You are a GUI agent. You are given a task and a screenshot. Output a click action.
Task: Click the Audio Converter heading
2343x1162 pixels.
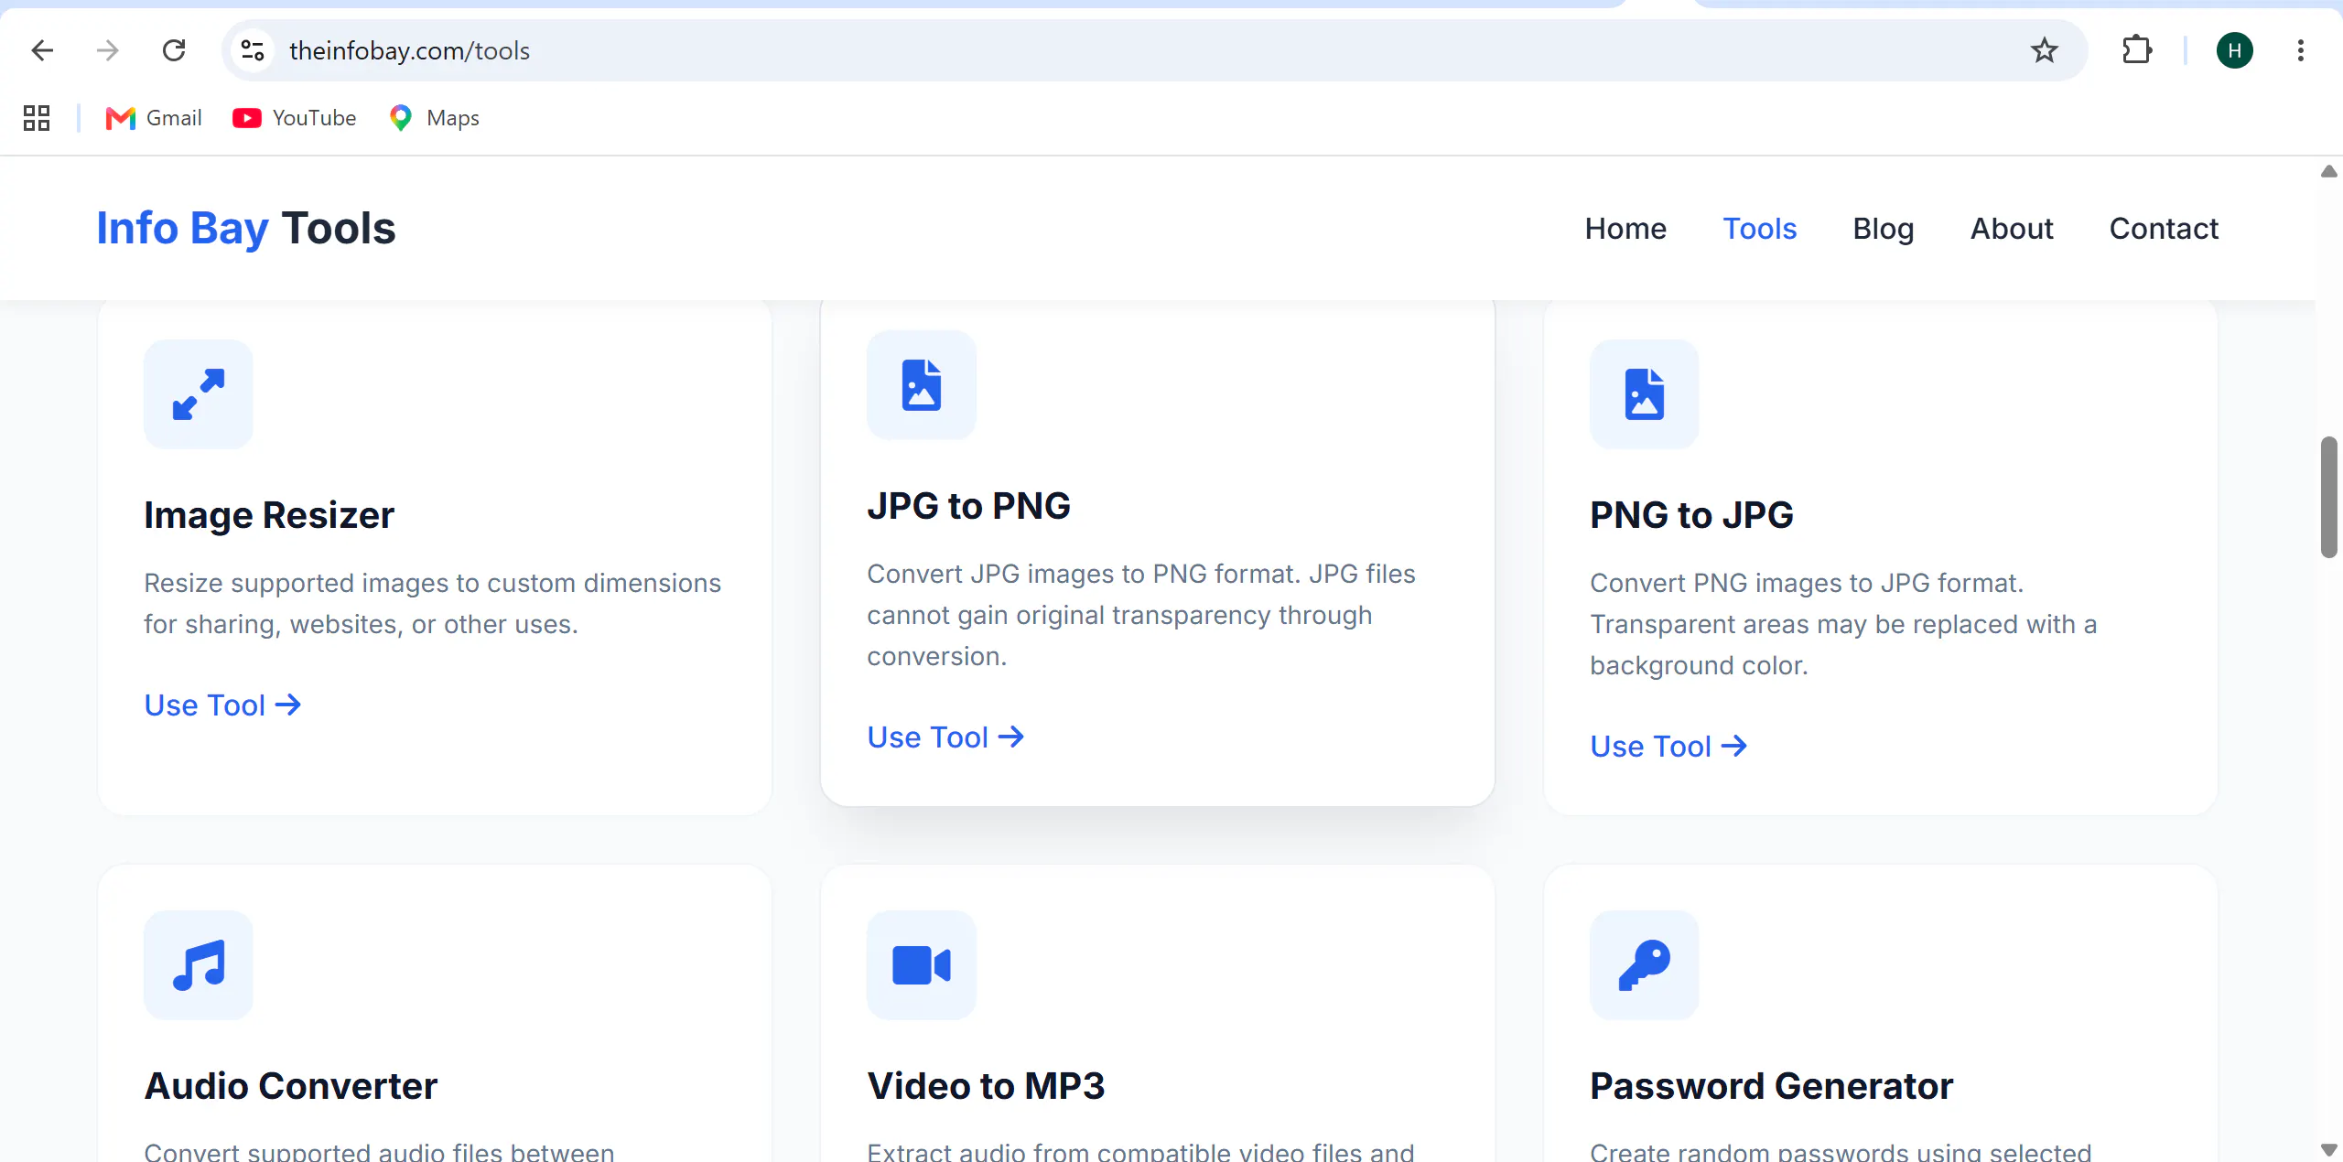[x=291, y=1086]
